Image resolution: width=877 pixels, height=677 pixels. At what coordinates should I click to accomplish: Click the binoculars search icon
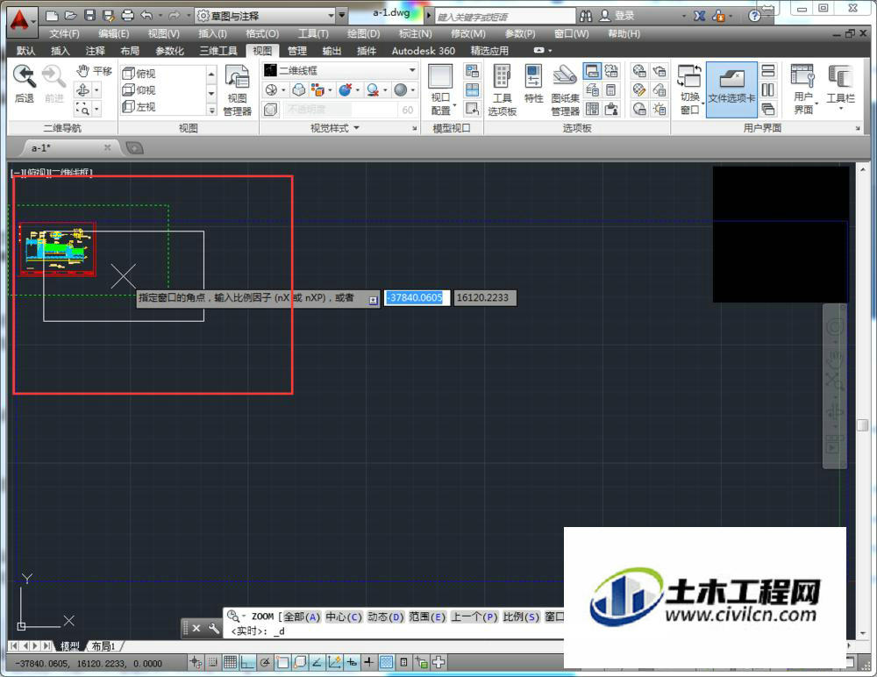pos(586,16)
